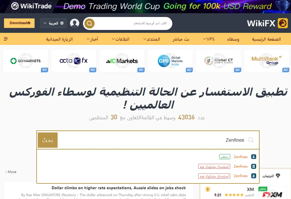
Task: Open the hamburger menu icon
Action: (x=6, y=39)
